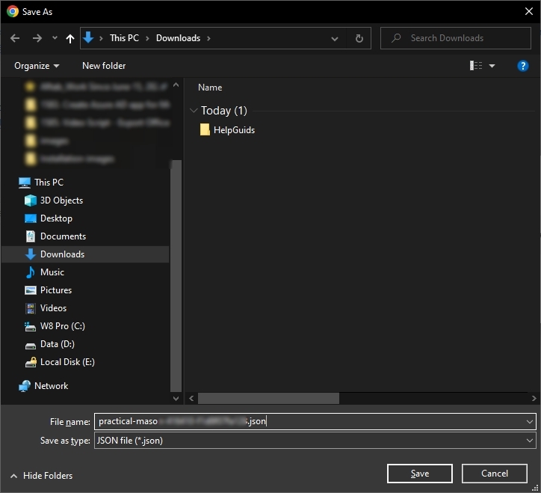The height and width of the screenshot is (493, 541).
Task: Open the File name dropdown arrow
Action: coord(530,422)
